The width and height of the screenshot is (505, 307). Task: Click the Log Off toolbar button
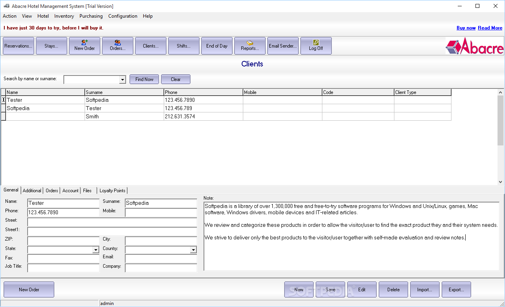[x=316, y=46]
